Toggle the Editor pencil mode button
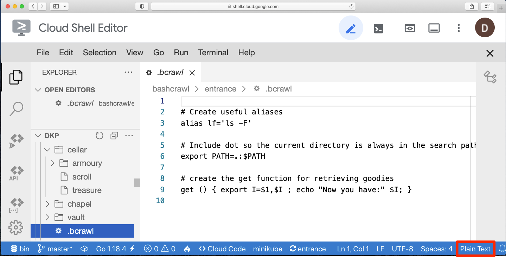Viewport: 506px width, 257px height. pos(351,27)
